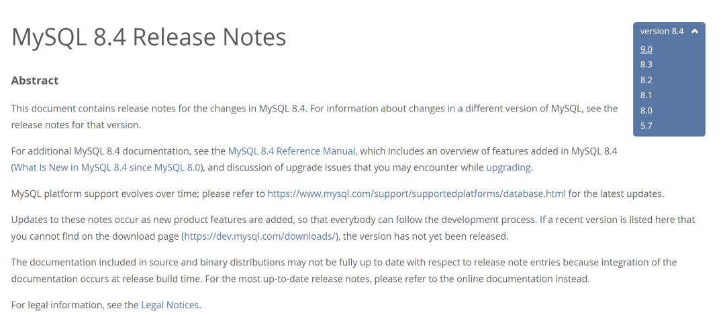Follow the 'upgrading' link
Image resolution: width=725 pixels, height=315 pixels.
click(508, 167)
